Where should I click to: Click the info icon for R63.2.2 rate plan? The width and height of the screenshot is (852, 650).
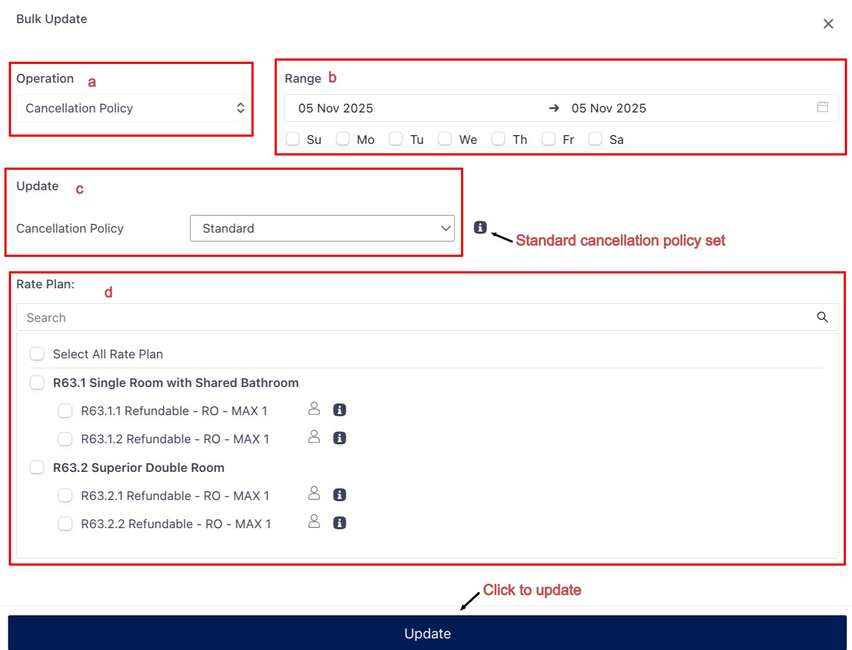tap(339, 523)
